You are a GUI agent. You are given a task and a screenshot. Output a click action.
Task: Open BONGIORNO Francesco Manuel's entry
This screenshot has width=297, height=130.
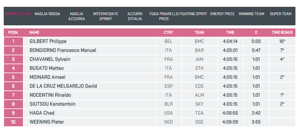pyautogui.click(x=63, y=50)
